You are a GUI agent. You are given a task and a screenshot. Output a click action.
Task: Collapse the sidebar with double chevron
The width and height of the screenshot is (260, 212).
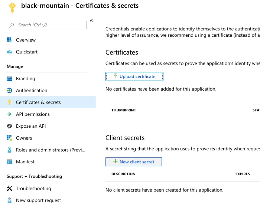click(x=91, y=21)
